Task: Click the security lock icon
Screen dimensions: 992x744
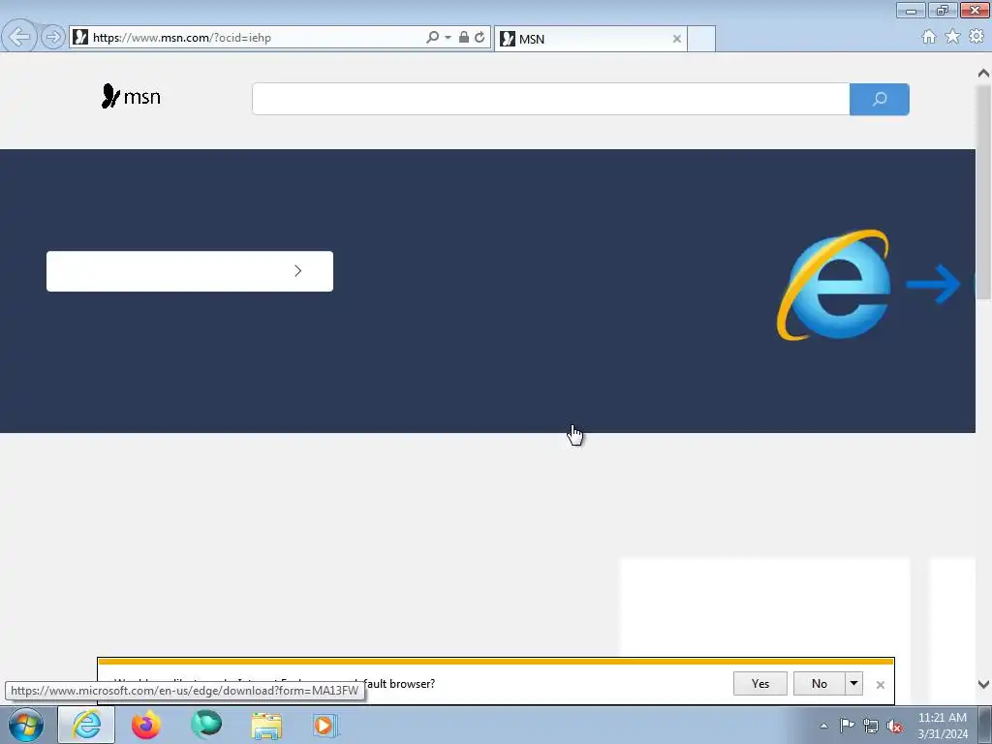Action: [x=464, y=38]
